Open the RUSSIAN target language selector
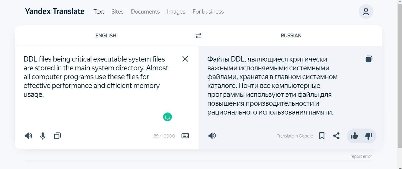This screenshot has width=402, height=169. pyautogui.click(x=291, y=36)
